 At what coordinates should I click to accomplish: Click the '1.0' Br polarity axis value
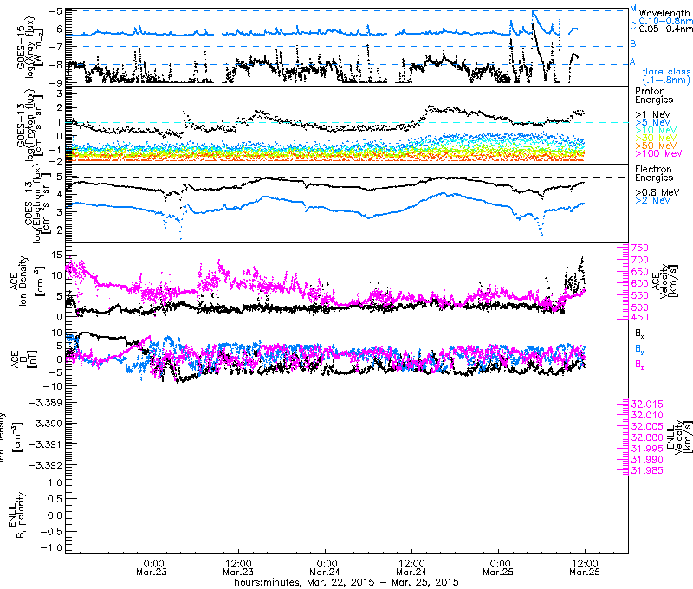point(55,482)
